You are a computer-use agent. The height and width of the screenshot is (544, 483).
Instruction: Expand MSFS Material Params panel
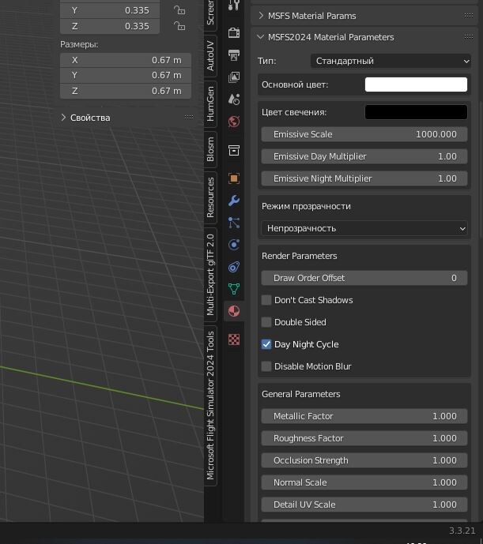point(261,16)
